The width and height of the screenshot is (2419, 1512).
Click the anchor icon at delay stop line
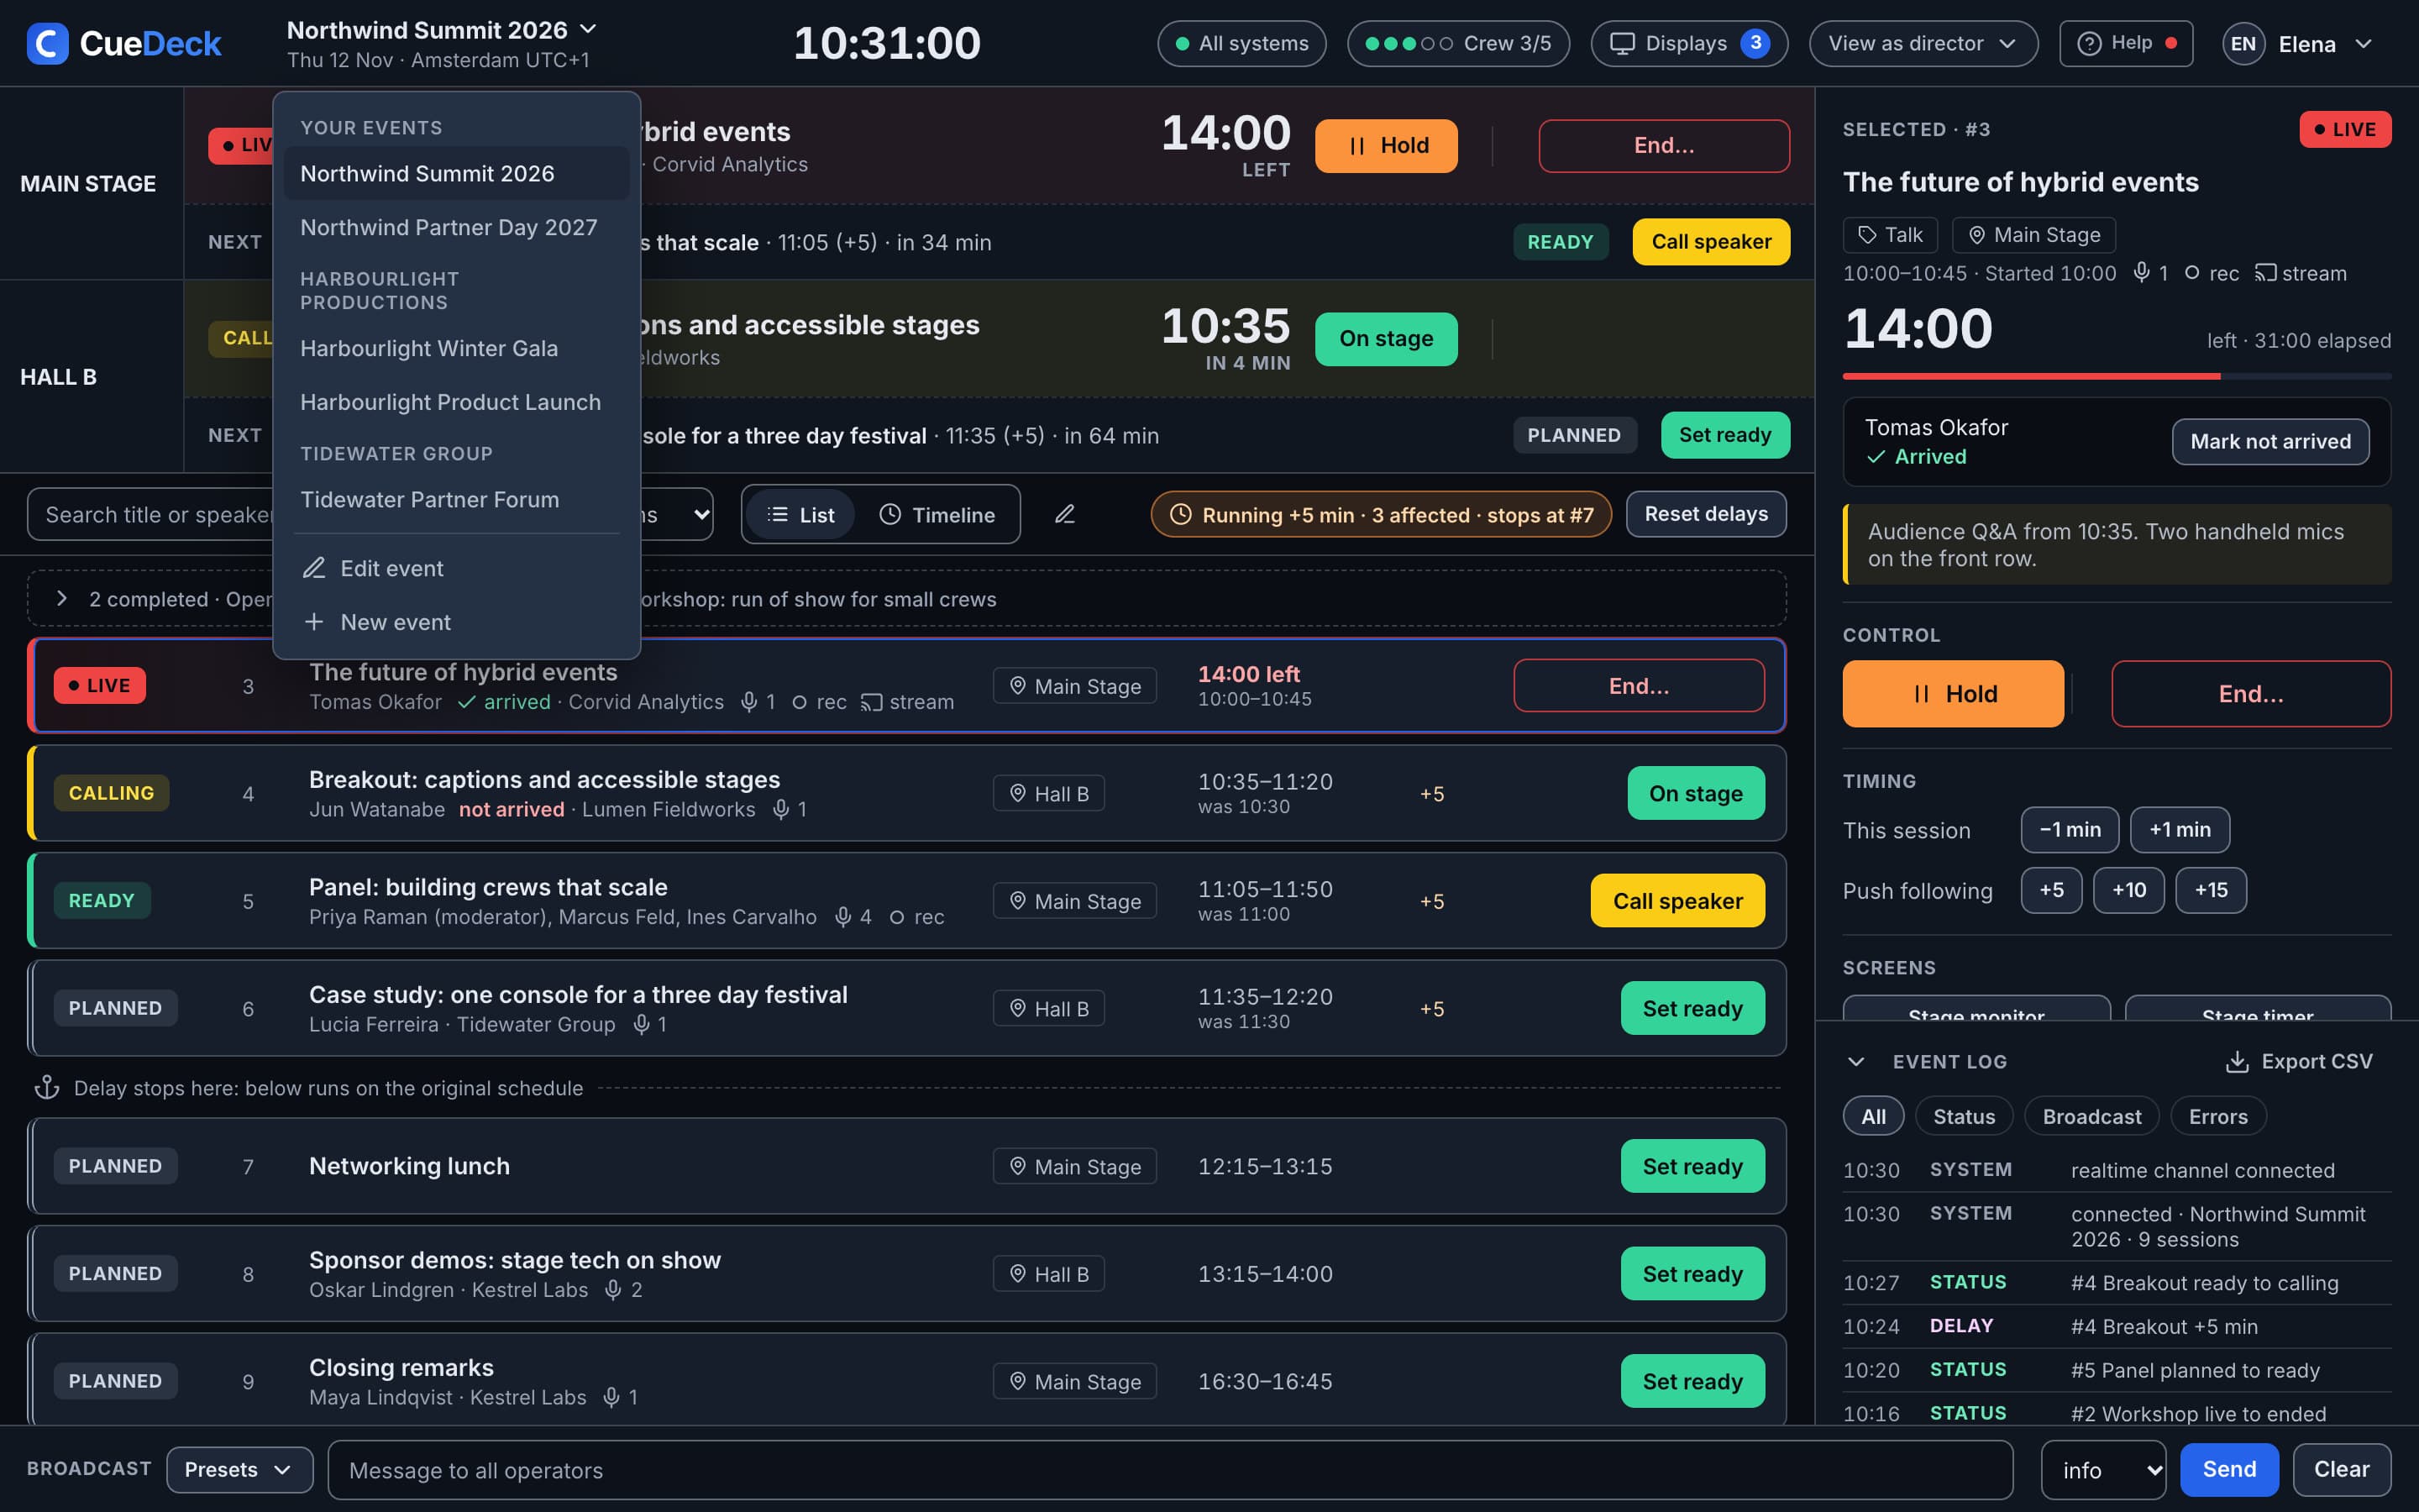coord(47,1087)
